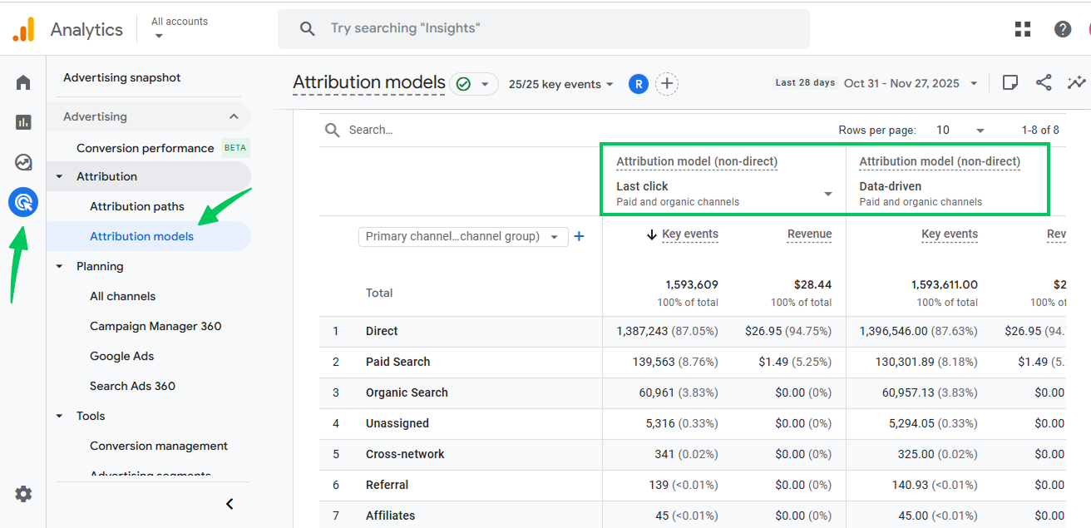Click the Advertising target icon

point(23,202)
